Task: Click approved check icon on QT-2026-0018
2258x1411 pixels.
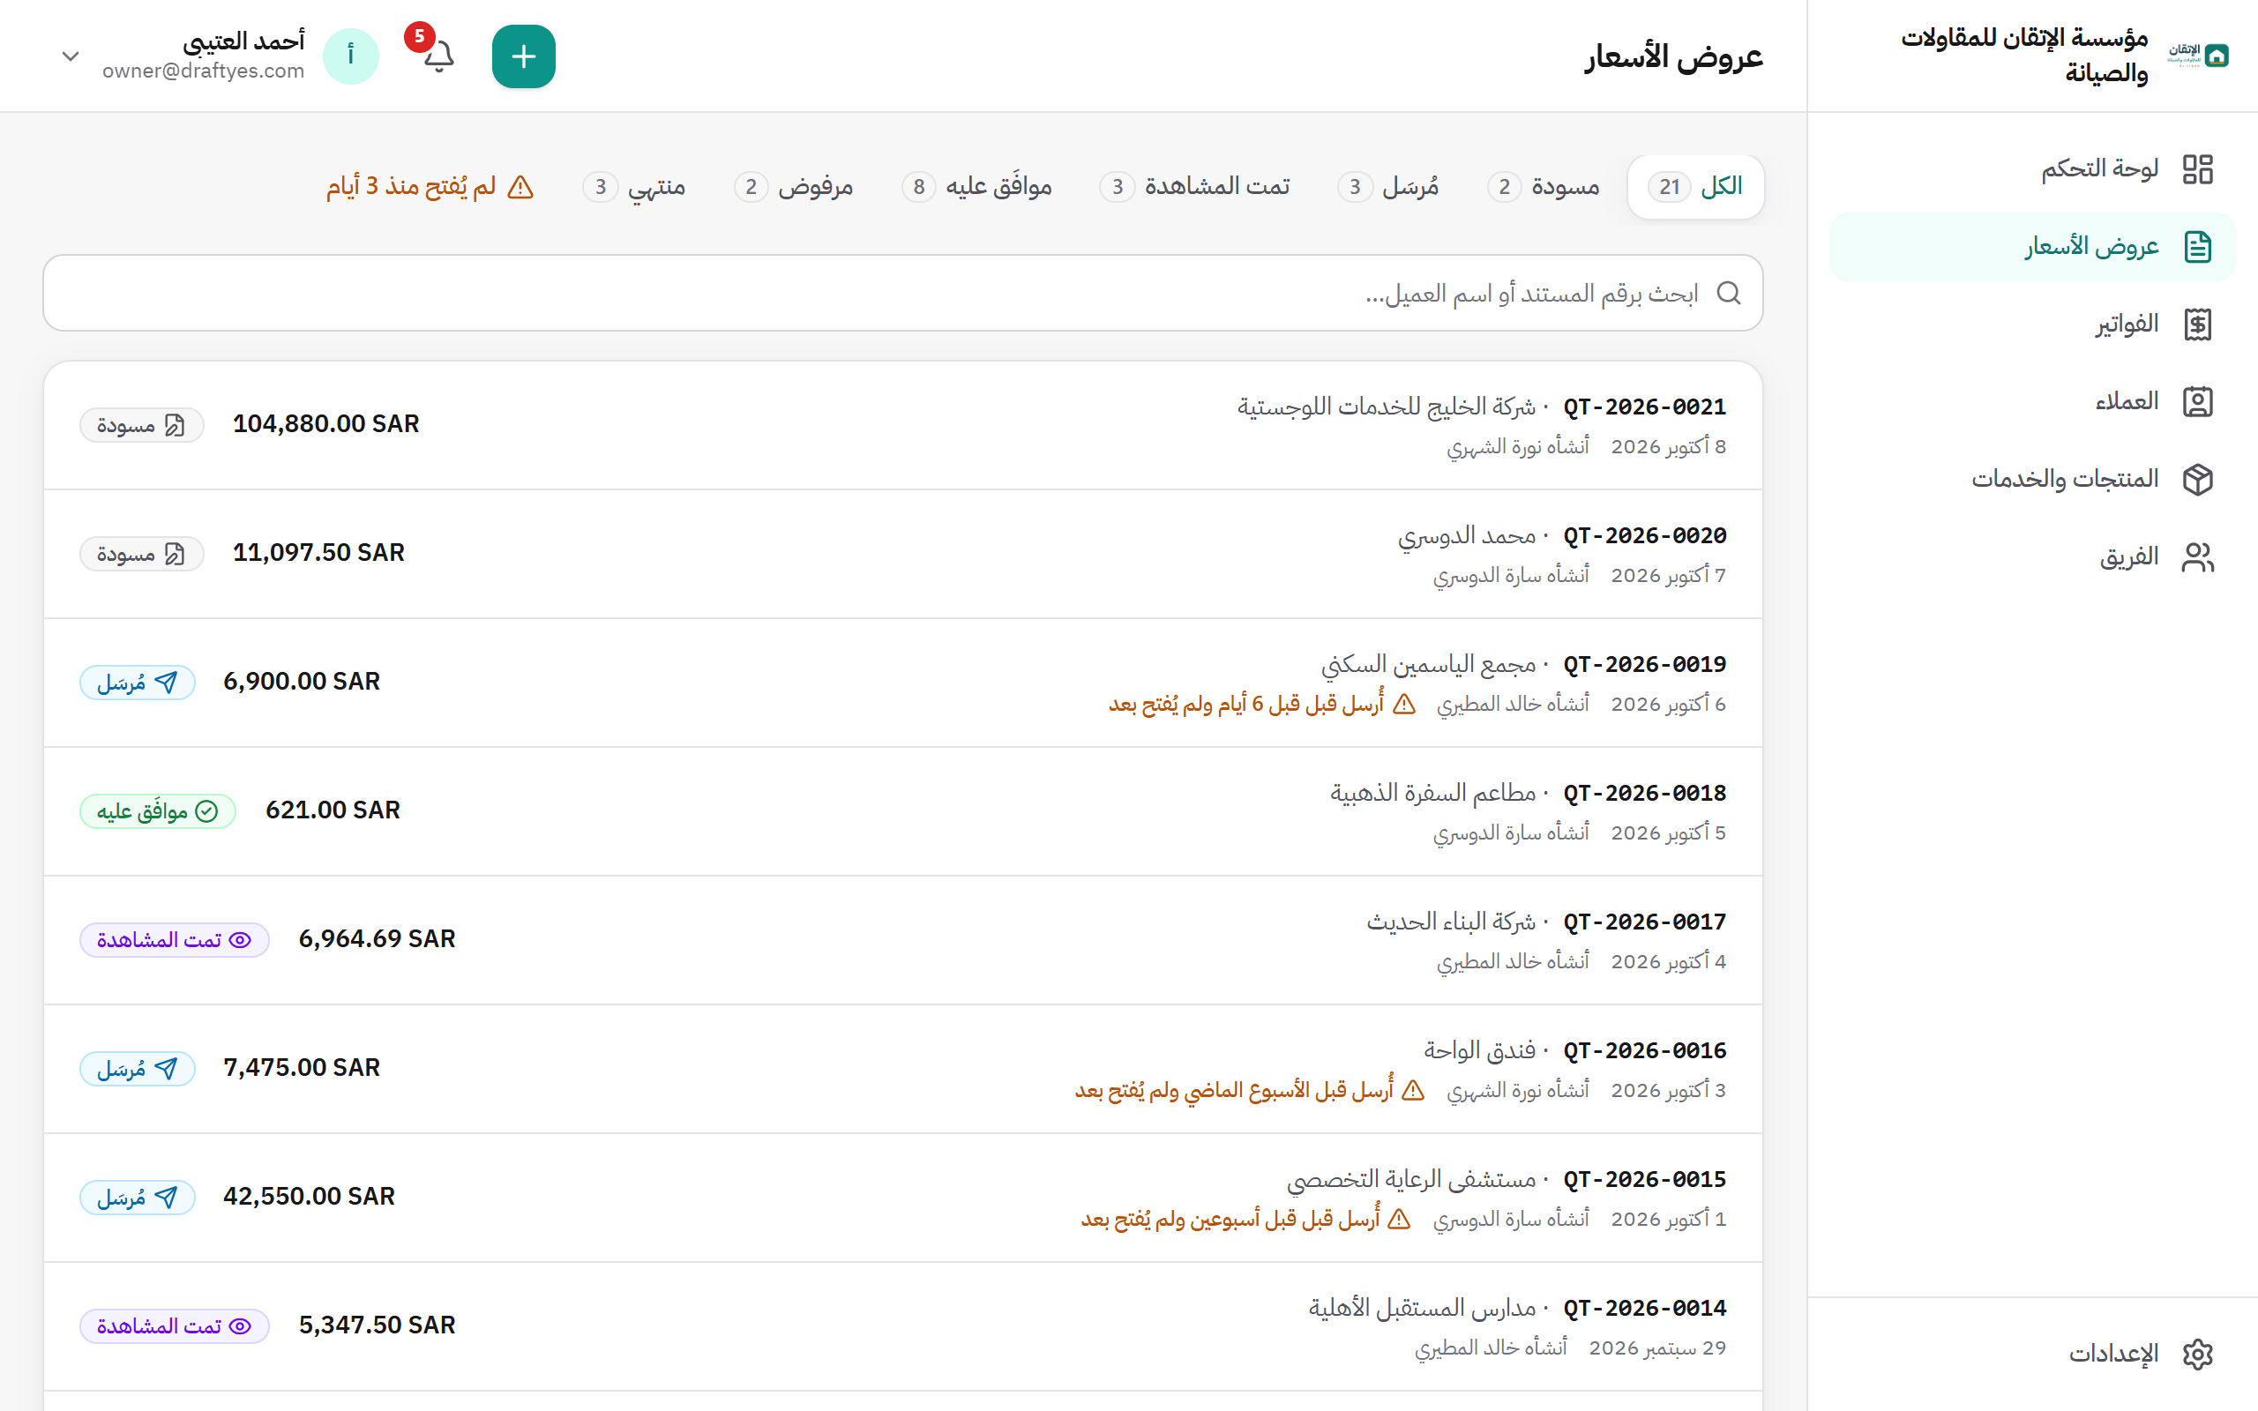Action: [207, 811]
